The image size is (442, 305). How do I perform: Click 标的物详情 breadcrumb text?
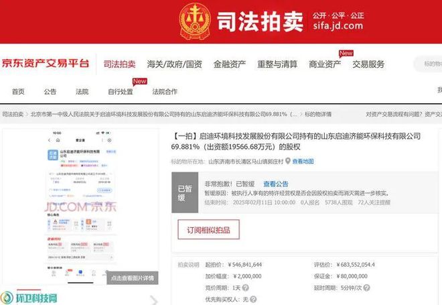point(318,114)
